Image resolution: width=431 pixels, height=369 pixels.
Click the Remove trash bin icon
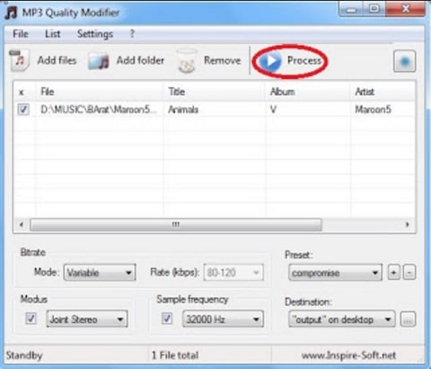[187, 61]
